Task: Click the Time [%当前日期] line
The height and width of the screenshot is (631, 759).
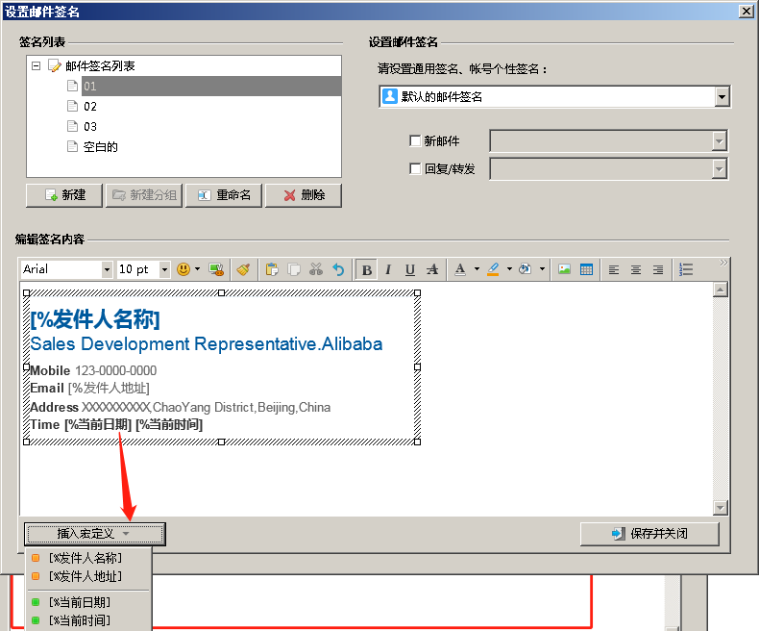Action: (116, 424)
